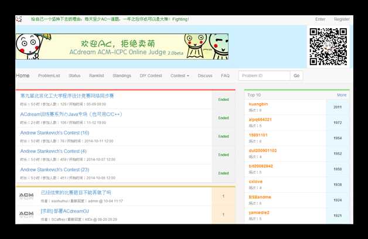Open the Status page

74,76
